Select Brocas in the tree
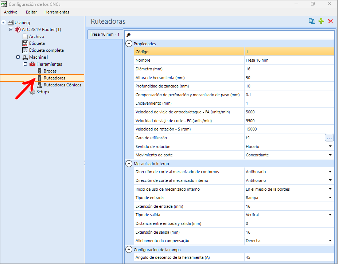This screenshot has height=265, width=339. 50,71
